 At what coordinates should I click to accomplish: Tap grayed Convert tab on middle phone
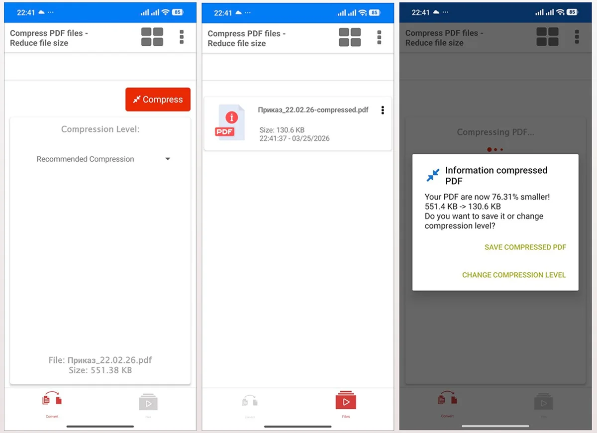click(250, 403)
